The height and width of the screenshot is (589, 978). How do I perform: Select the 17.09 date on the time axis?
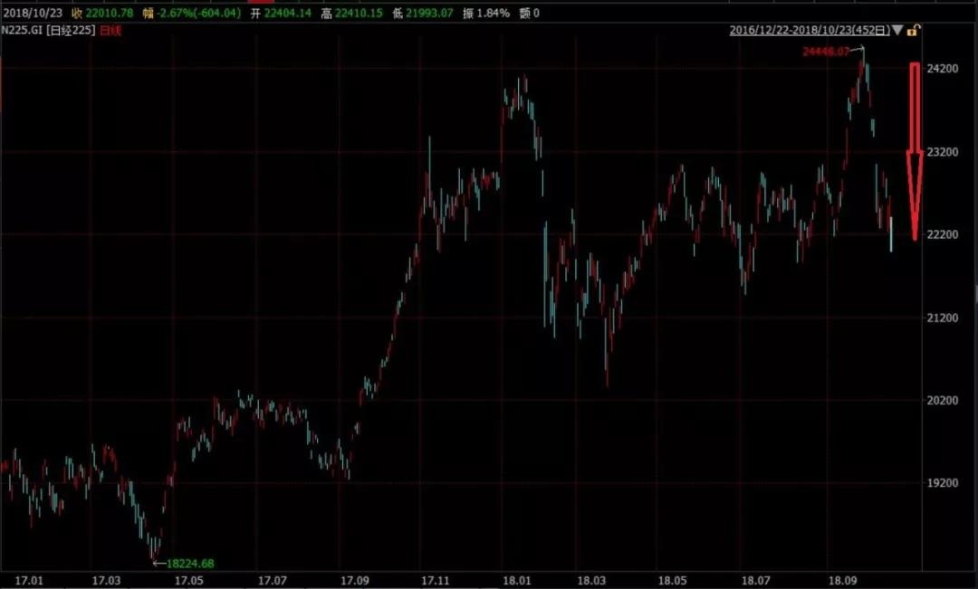[x=355, y=580]
